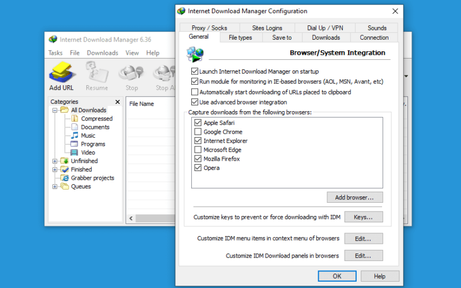Open the Downloads menu

coord(103,53)
